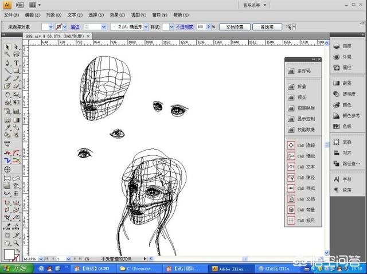Open the fill color dropdown in control bar
The width and height of the screenshot is (367, 274).
click(51, 27)
